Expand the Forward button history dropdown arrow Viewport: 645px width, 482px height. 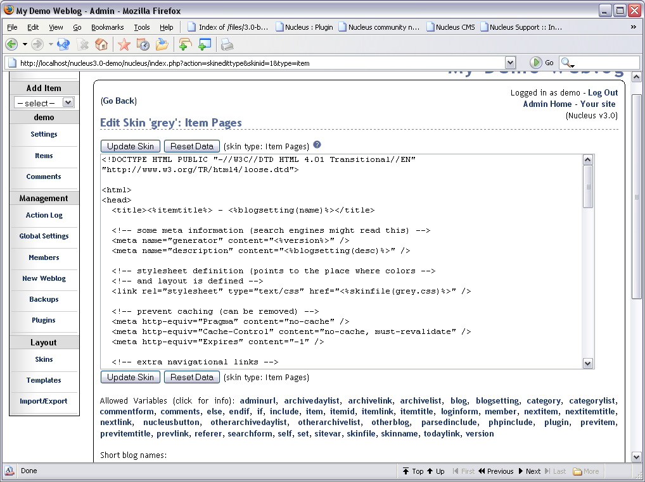(x=51, y=44)
